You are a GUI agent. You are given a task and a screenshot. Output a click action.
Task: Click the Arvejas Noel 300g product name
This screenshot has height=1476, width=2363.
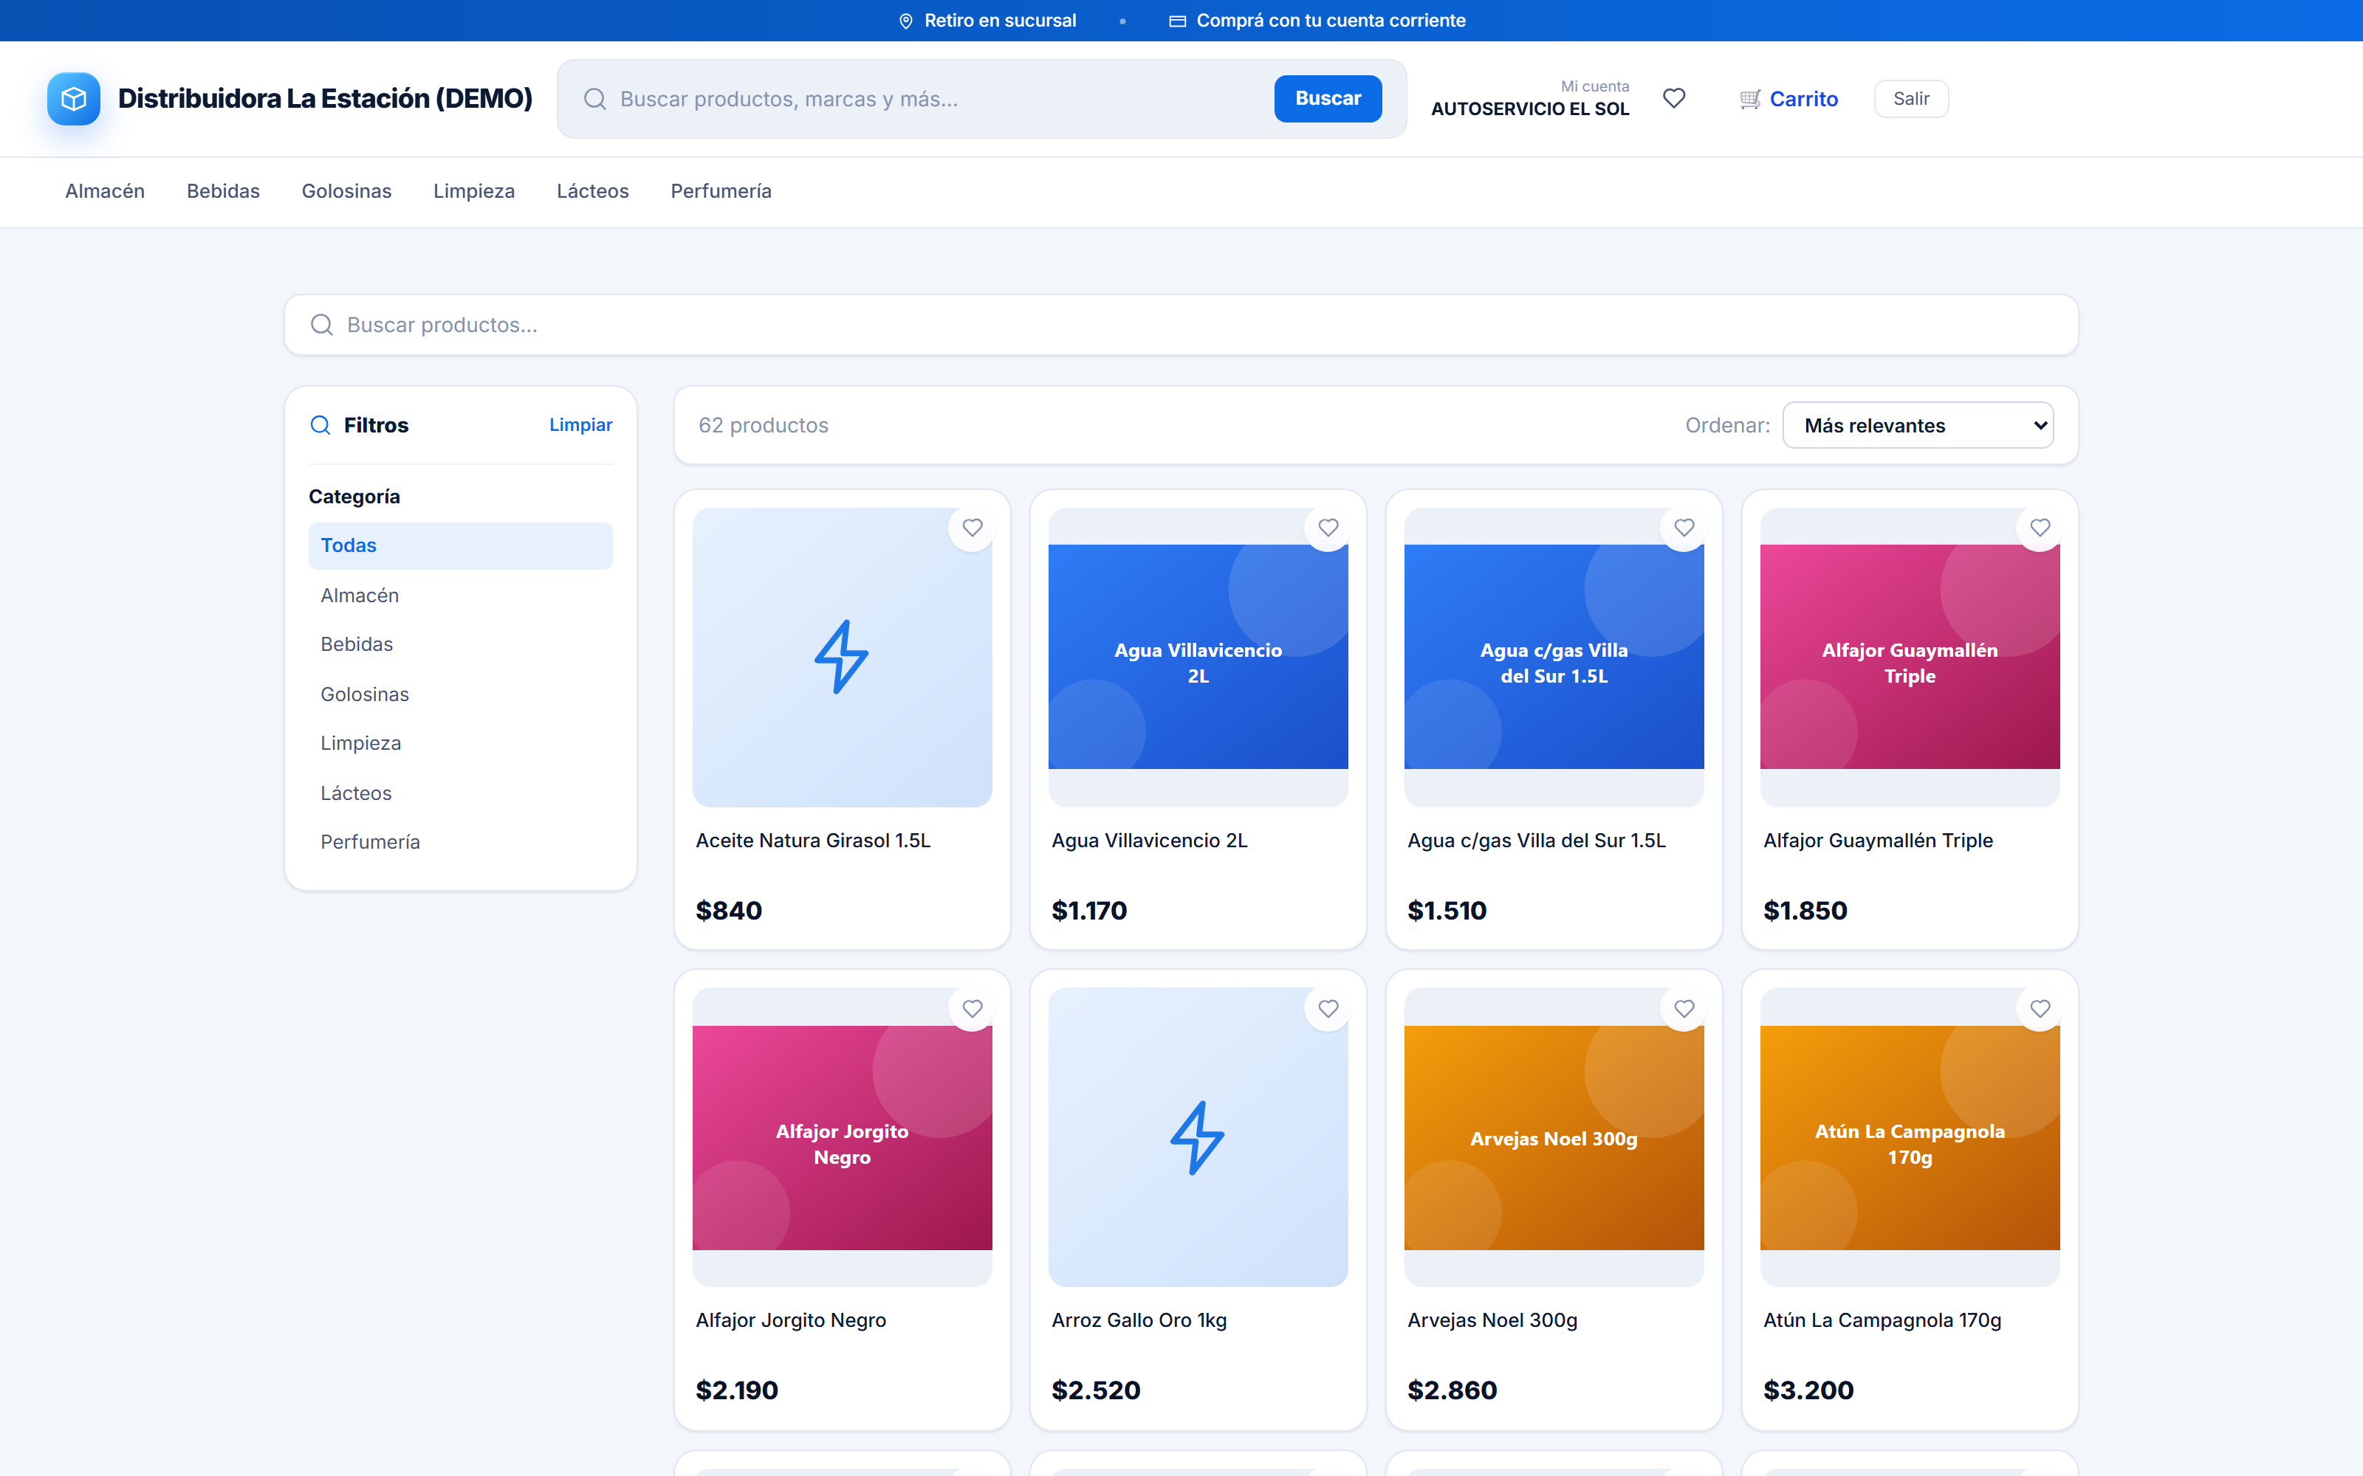(1492, 1321)
